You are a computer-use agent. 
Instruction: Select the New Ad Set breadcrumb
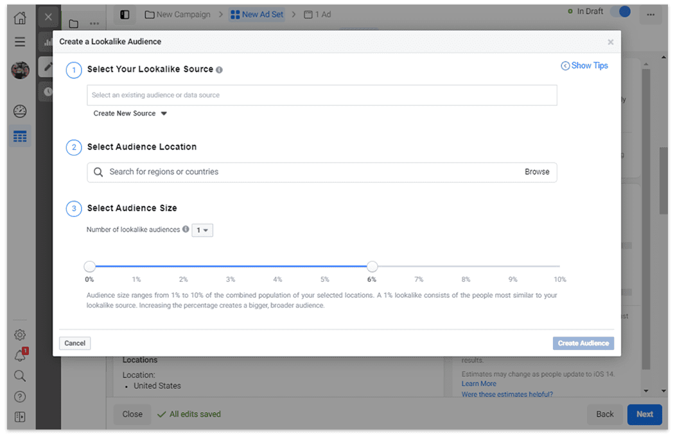[x=257, y=14]
